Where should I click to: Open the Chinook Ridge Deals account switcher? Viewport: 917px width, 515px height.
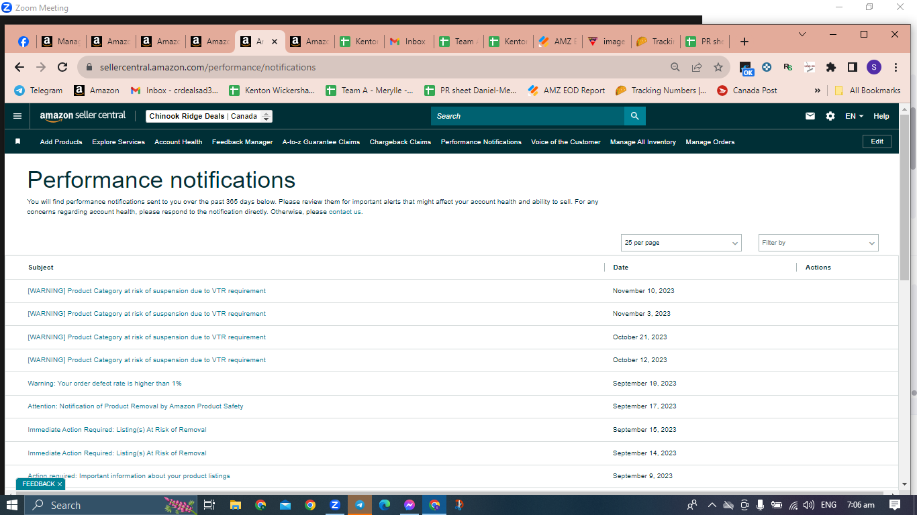pos(209,116)
